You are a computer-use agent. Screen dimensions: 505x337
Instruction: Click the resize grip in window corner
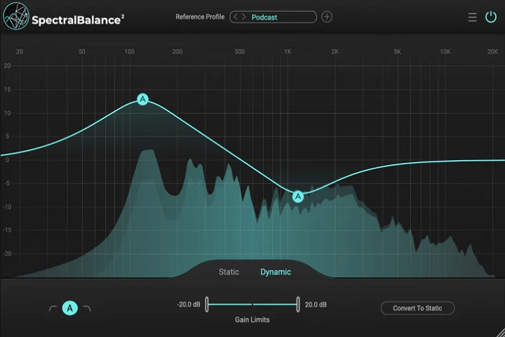(499, 331)
